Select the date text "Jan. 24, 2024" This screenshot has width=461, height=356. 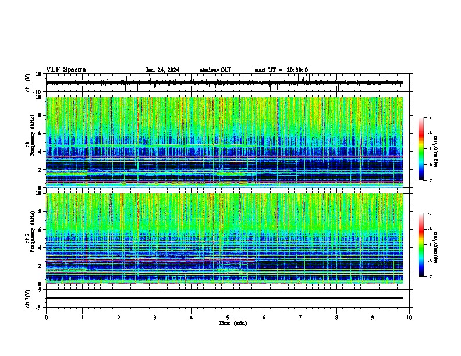point(162,70)
